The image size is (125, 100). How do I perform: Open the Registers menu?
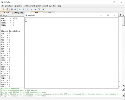click(18, 6)
